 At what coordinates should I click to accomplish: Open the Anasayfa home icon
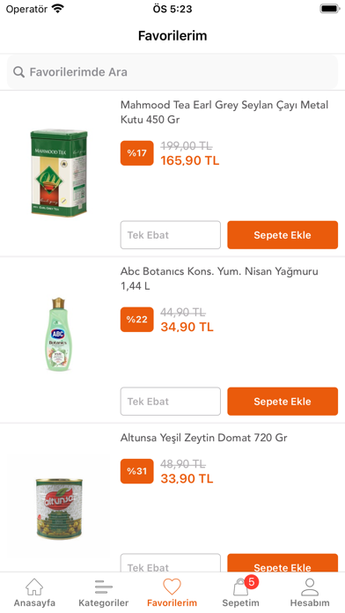point(34,587)
